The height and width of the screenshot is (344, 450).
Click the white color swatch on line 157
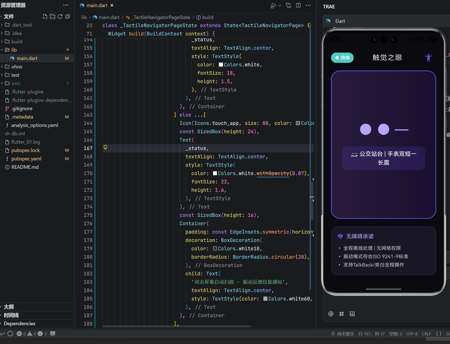pos(221,65)
